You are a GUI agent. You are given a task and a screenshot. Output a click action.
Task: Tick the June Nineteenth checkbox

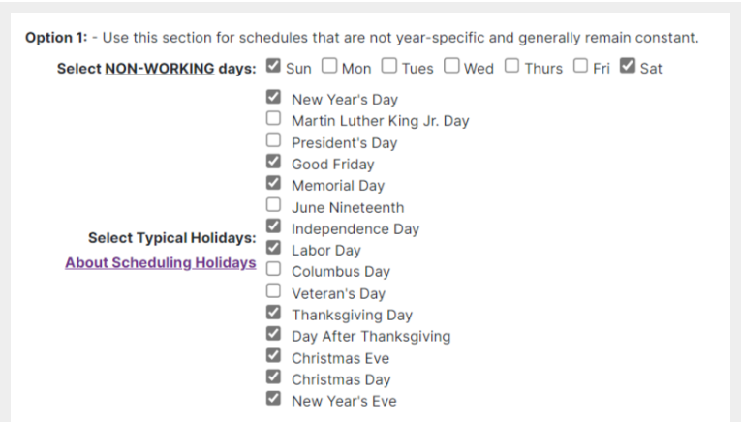click(x=273, y=205)
